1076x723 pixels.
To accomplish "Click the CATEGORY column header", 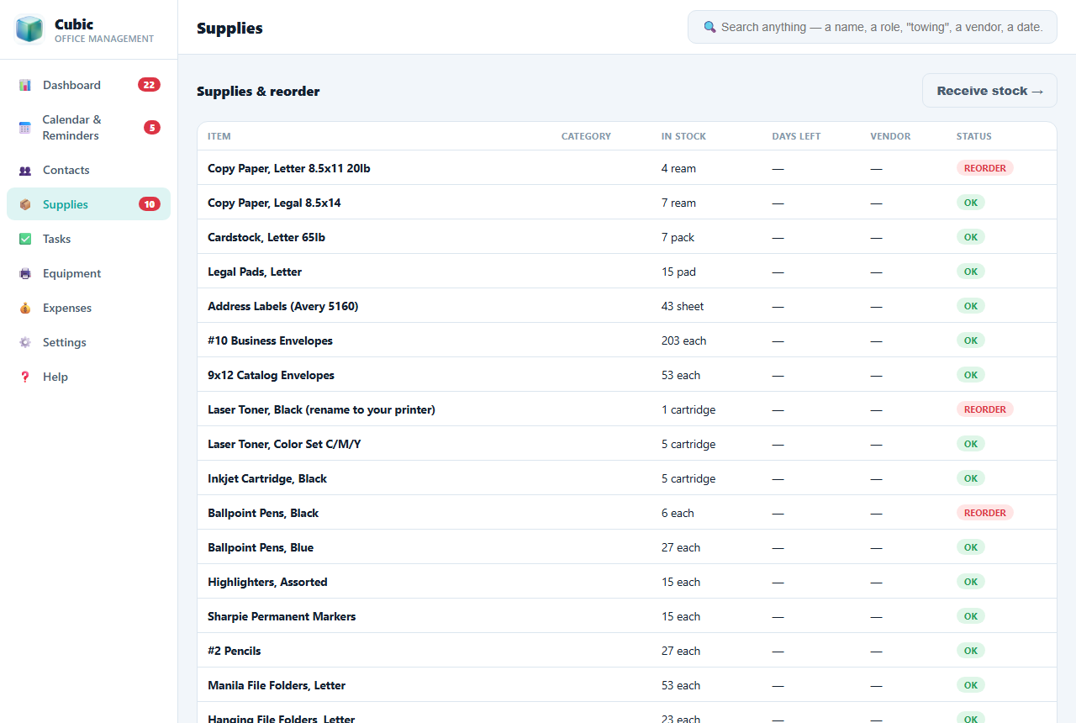I will tap(586, 136).
